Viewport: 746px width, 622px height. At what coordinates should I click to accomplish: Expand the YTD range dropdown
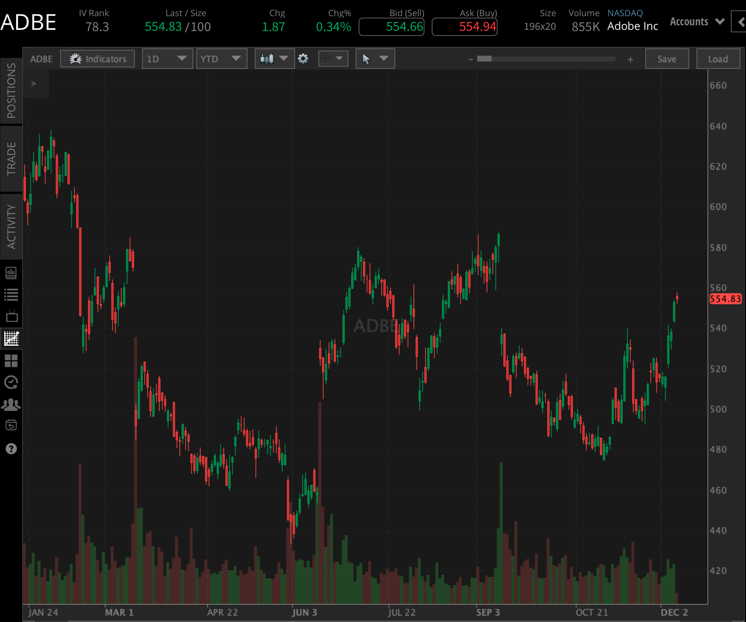[221, 58]
